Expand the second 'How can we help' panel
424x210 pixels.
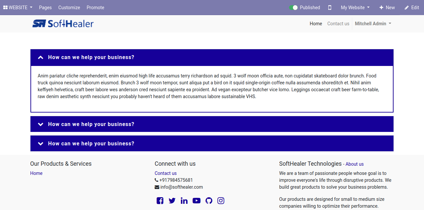pos(212,124)
